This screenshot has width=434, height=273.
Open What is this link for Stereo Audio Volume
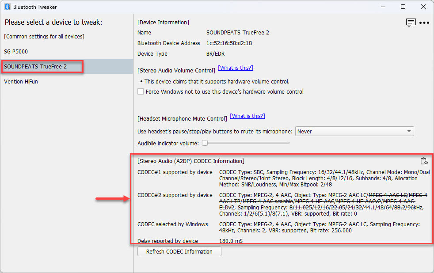236,68
